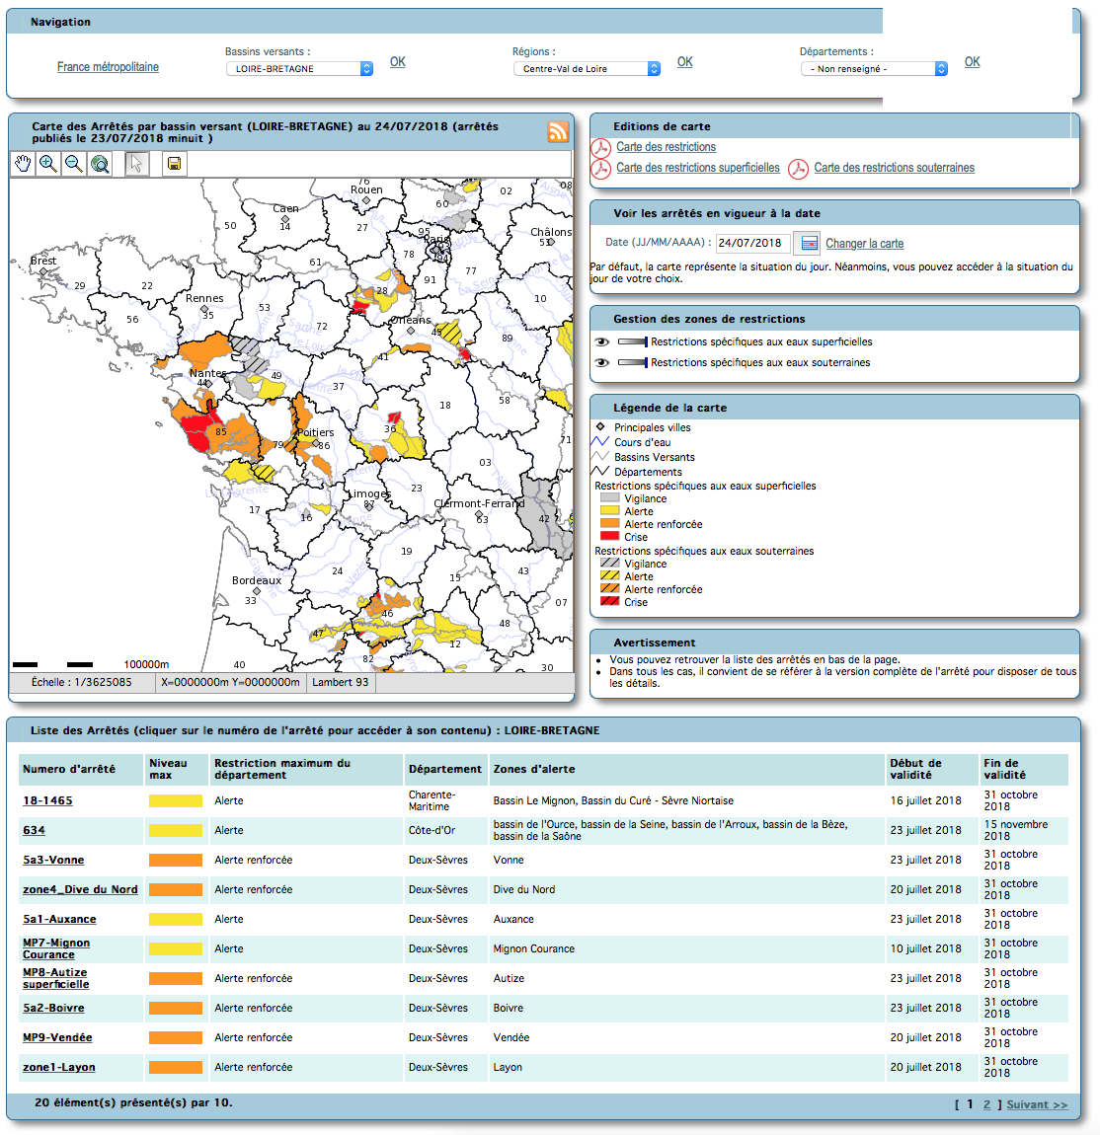Select the pan hand map tool
This screenshot has height=1135, width=1100.
[x=23, y=164]
